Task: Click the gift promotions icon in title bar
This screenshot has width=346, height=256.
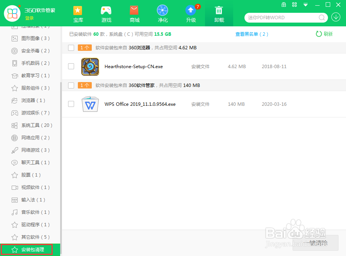Action: click(x=284, y=5)
